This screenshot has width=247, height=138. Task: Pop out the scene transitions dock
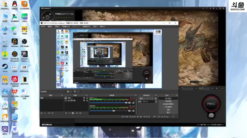click(156, 95)
